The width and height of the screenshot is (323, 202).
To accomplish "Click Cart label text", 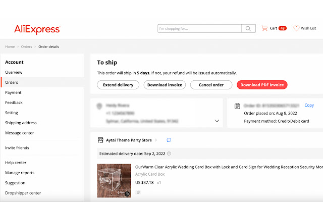I will (x=274, y=28).
